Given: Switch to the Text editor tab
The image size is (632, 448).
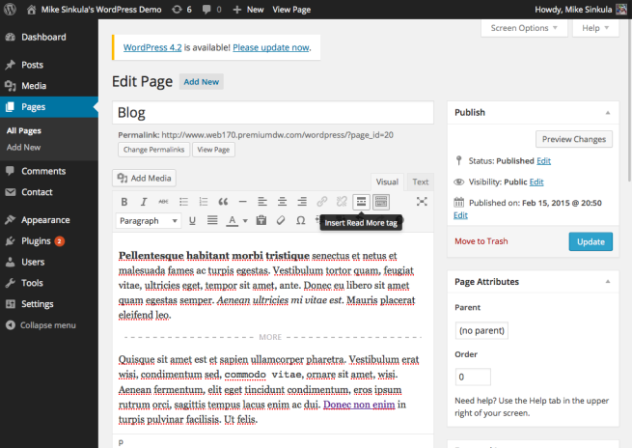Looking at the screenshot, I should [421, 182].
